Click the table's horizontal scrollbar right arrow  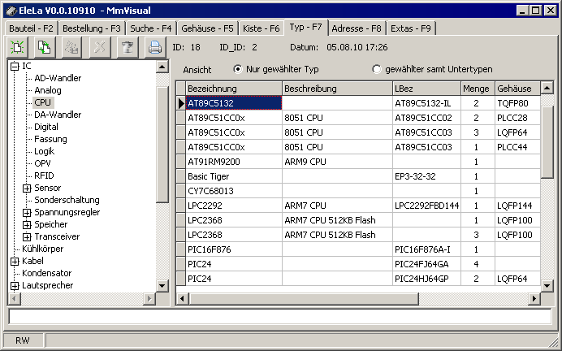(534, 298)
